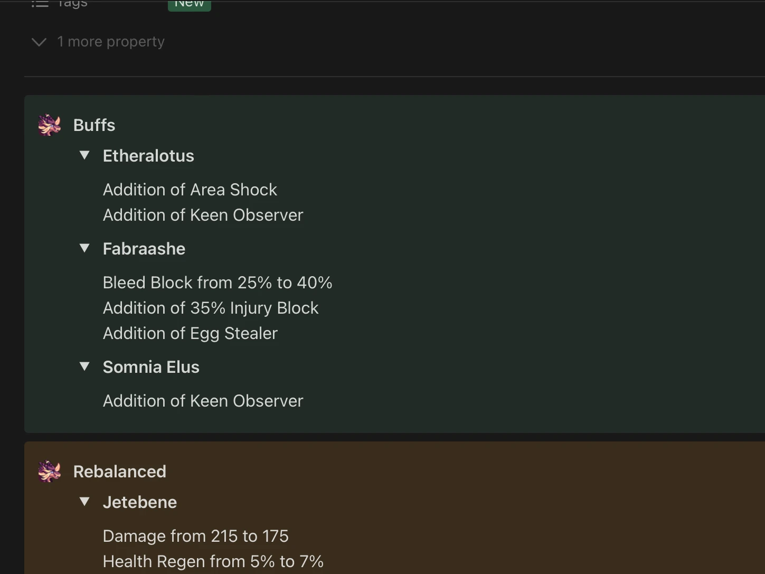Click Addition of Keen Observer under Somnia Elus
765x574 pixels.
pyautogui.click(x=203, y=401)
